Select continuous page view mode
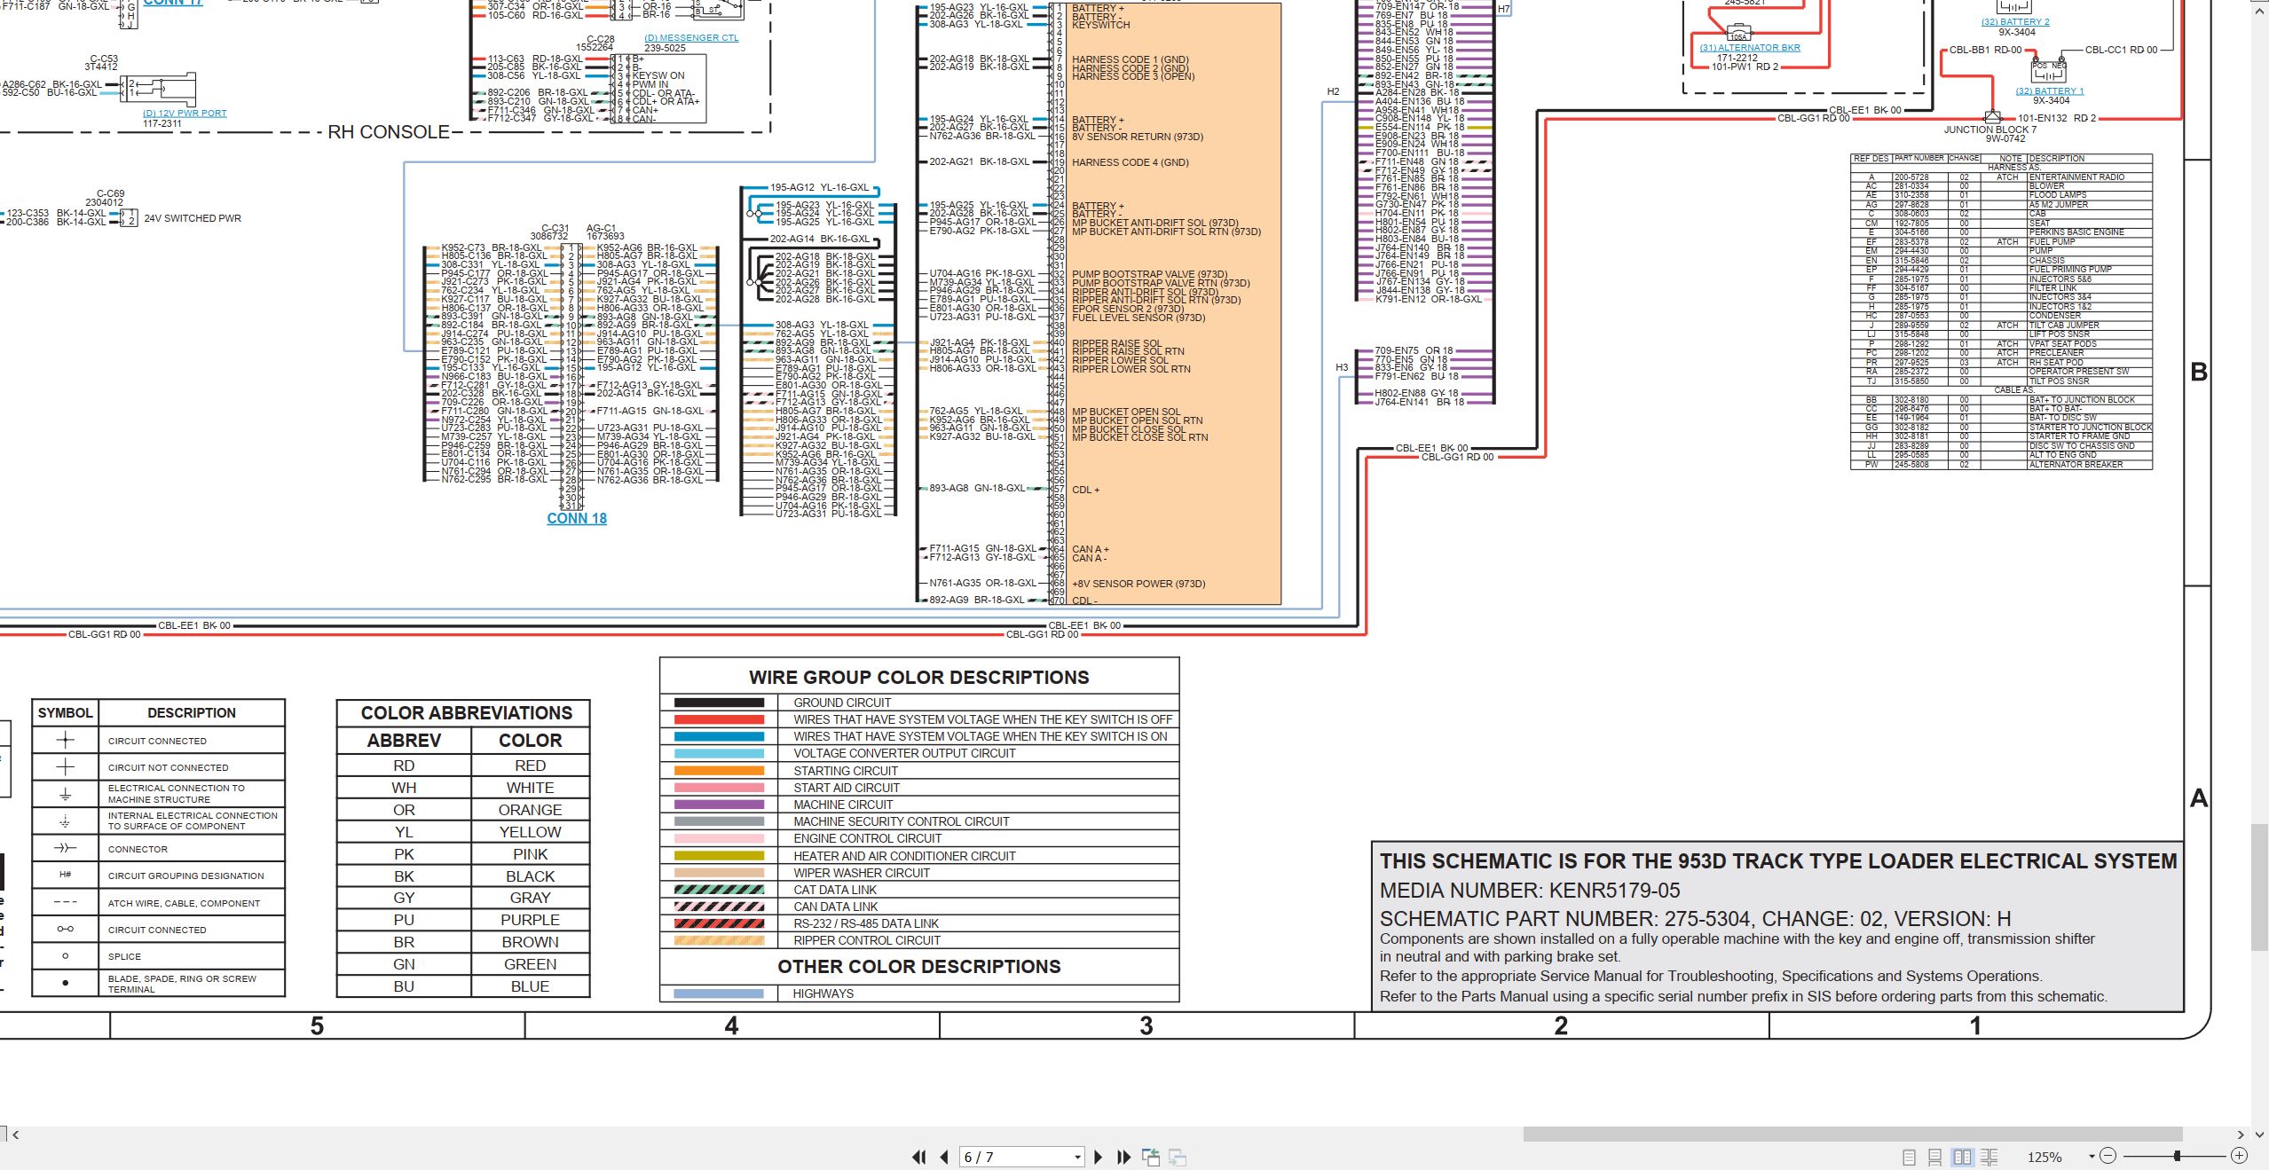Image resolution: width=2269 pixels, height=1170 pixels. 1935,1157
